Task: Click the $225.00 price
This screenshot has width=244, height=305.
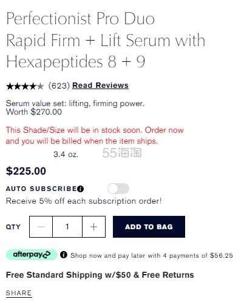Action: click(x=26, y=171)
